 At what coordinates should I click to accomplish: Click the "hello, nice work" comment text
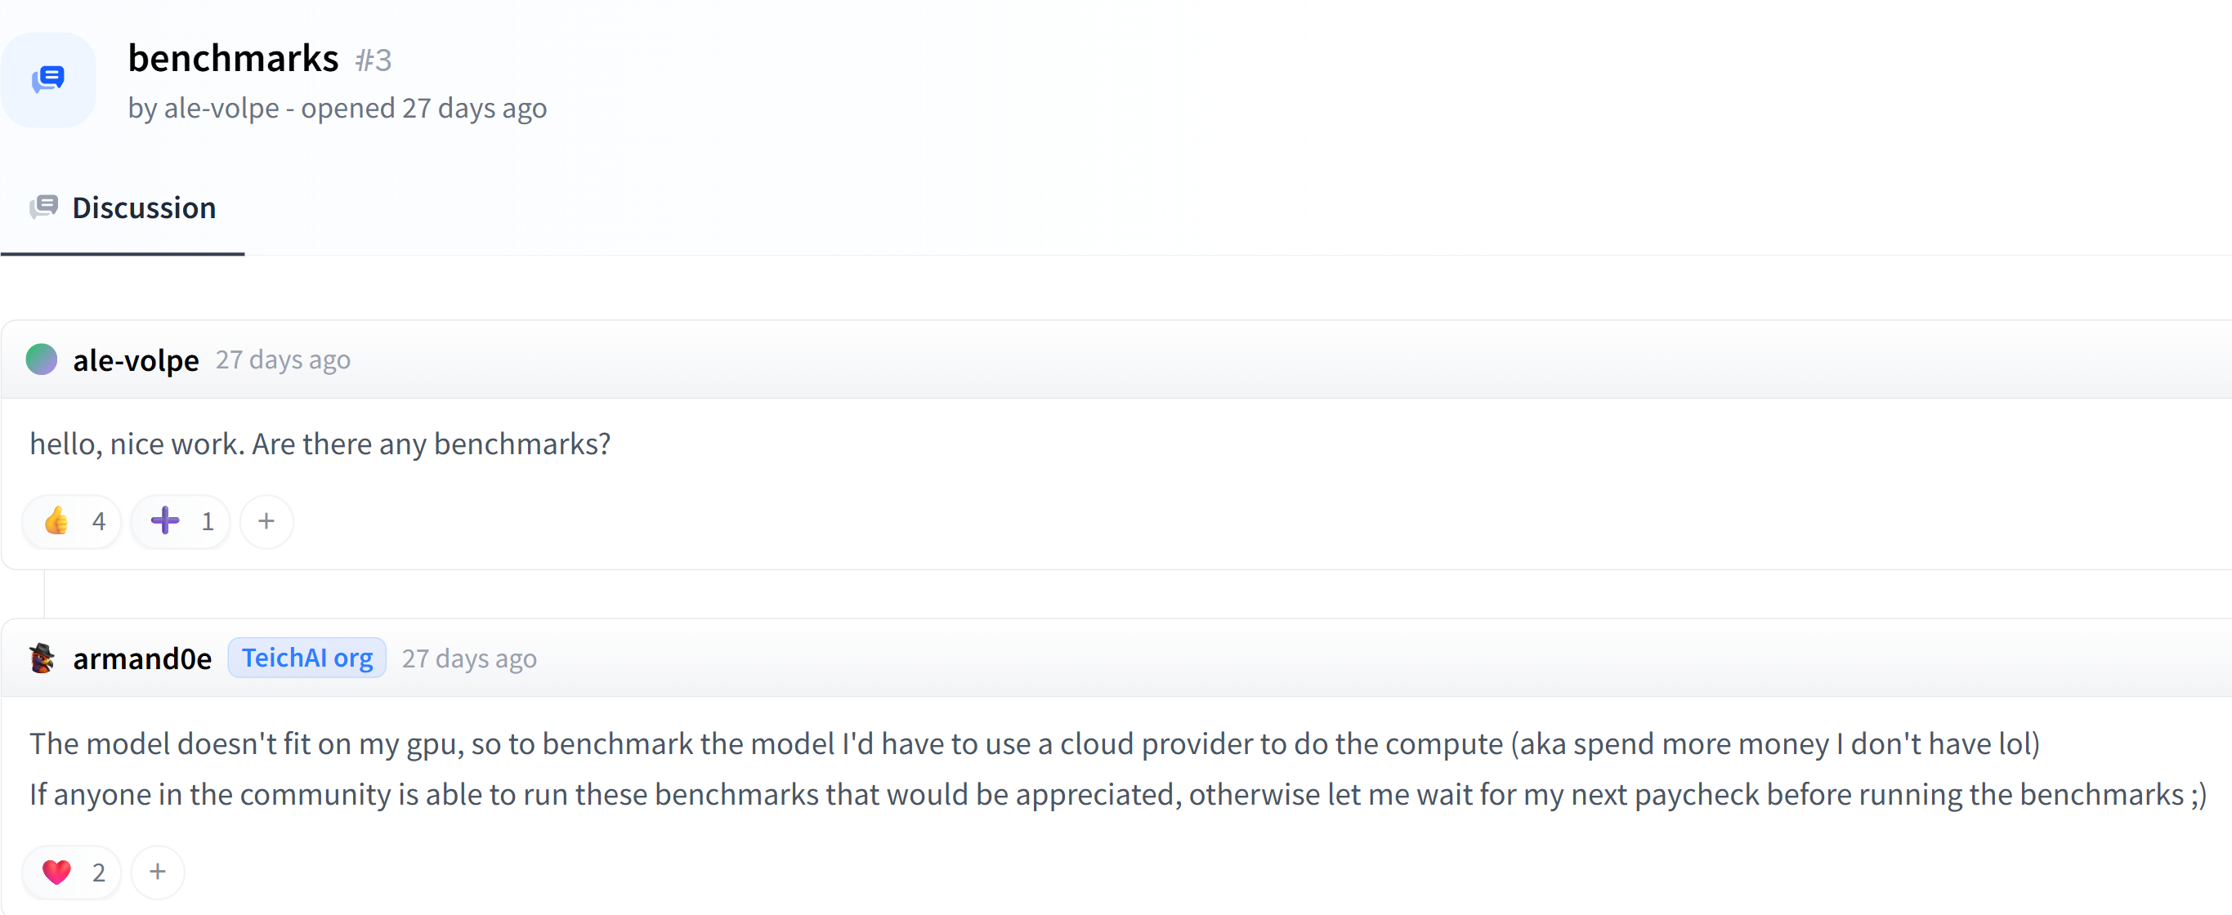(320, 444)
